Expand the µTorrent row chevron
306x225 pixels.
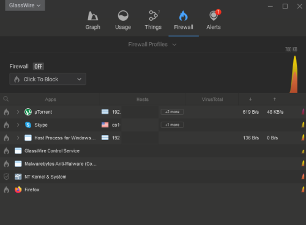tap(18, 112)
